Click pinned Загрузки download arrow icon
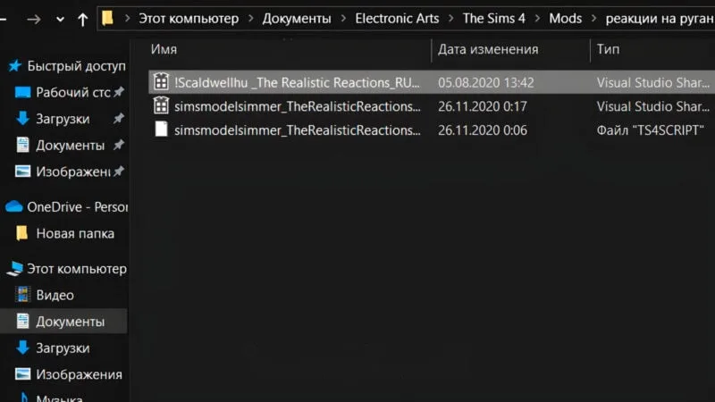The width and height of the screenshot is (715, 402). click(23, 119)
